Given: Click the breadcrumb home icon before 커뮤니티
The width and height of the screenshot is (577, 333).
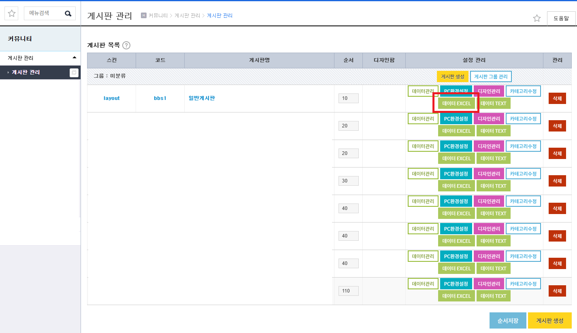Looking at the screenshot, I should (x=143, y=15).
